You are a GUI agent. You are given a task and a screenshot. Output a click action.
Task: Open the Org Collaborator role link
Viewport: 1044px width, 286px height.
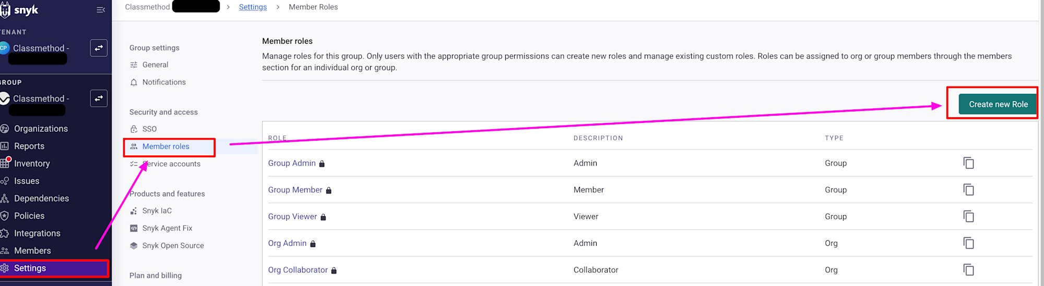click(298, 270)
